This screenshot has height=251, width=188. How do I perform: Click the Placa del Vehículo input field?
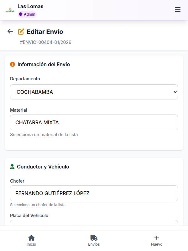click(94, 224)
